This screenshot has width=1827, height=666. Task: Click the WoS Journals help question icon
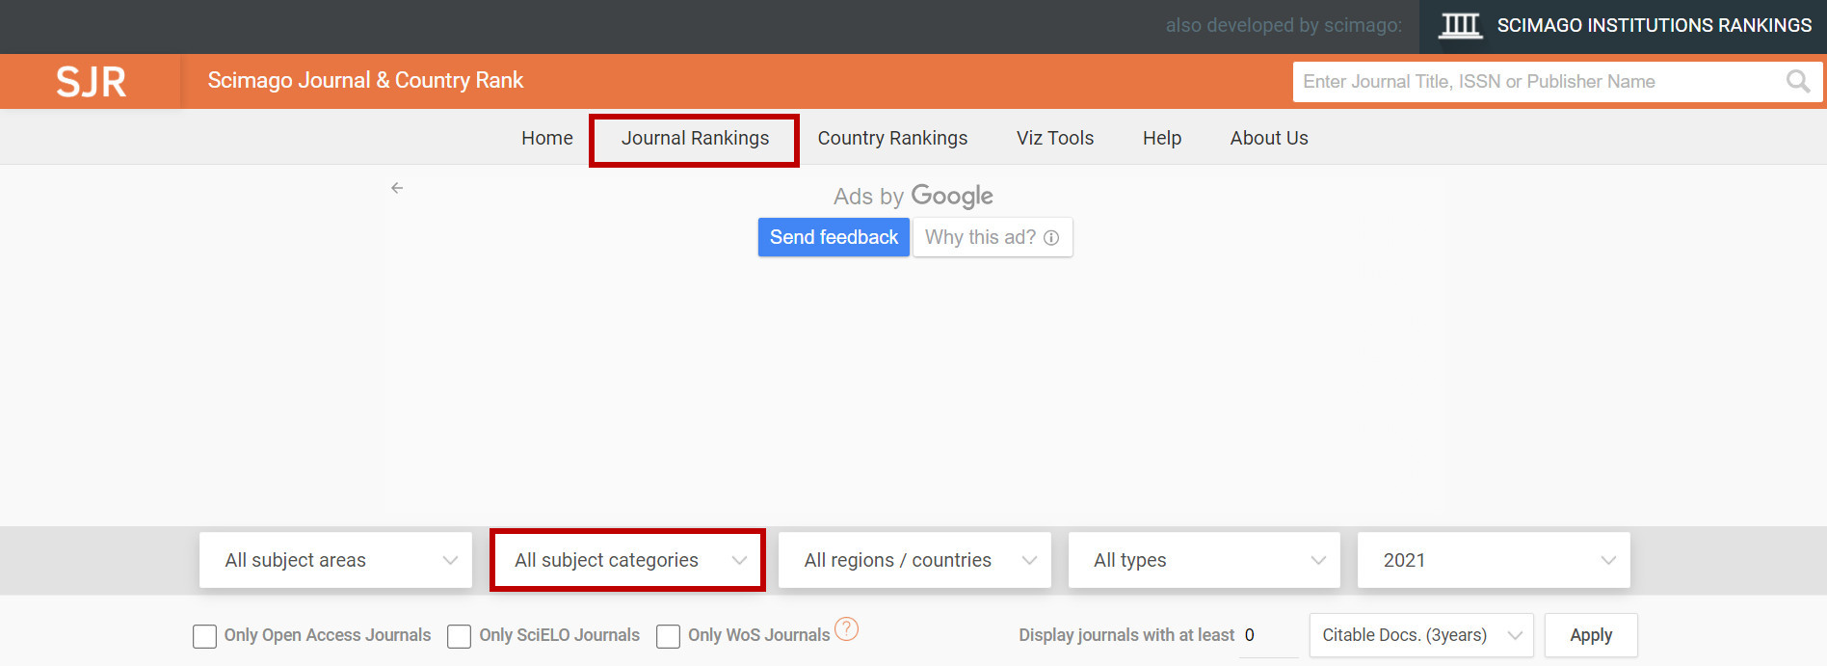[x=846, y=629]
